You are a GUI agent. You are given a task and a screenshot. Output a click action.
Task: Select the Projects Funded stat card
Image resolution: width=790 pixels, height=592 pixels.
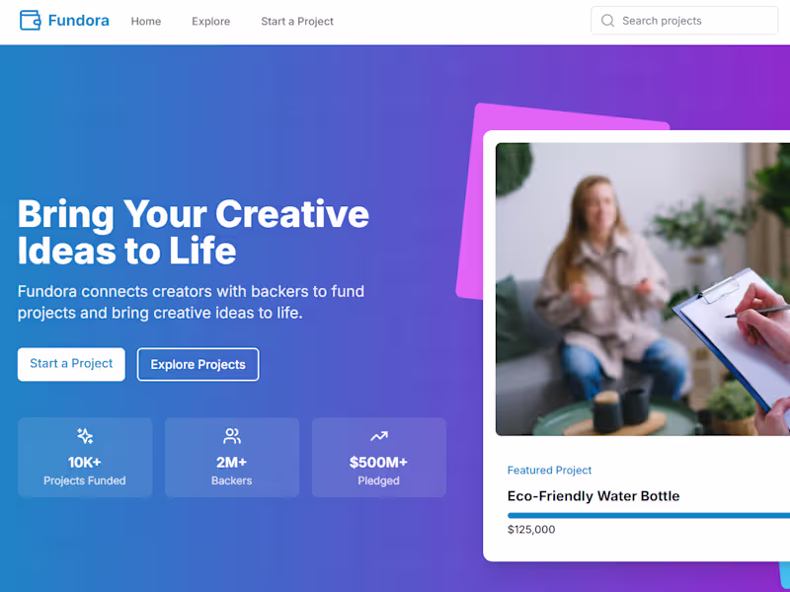click(x=85, y=457)
